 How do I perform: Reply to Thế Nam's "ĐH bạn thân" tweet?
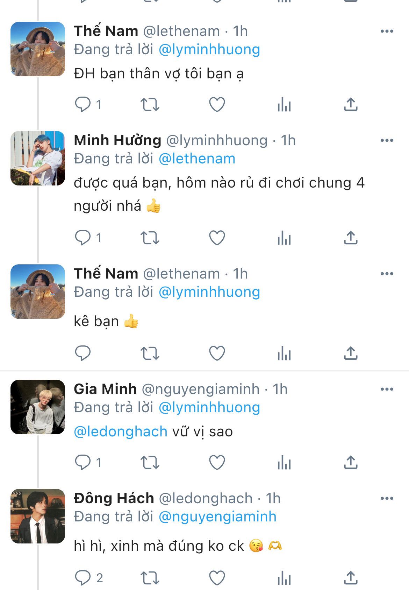tap(83, 105)
